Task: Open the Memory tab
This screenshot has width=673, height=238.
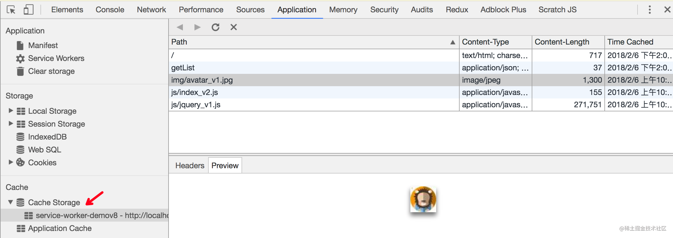Action: 343,10
